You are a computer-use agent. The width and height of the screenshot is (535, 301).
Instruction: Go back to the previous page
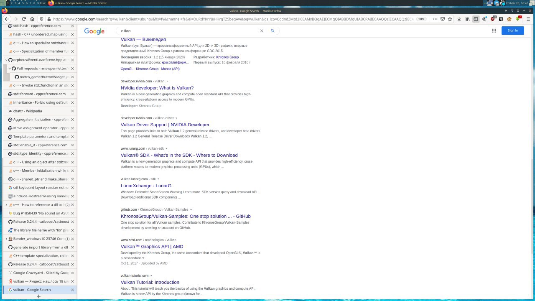click(x=7, y=19)
